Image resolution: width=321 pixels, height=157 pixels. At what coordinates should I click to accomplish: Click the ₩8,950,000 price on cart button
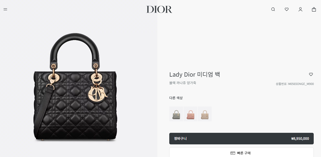[300, 139]
